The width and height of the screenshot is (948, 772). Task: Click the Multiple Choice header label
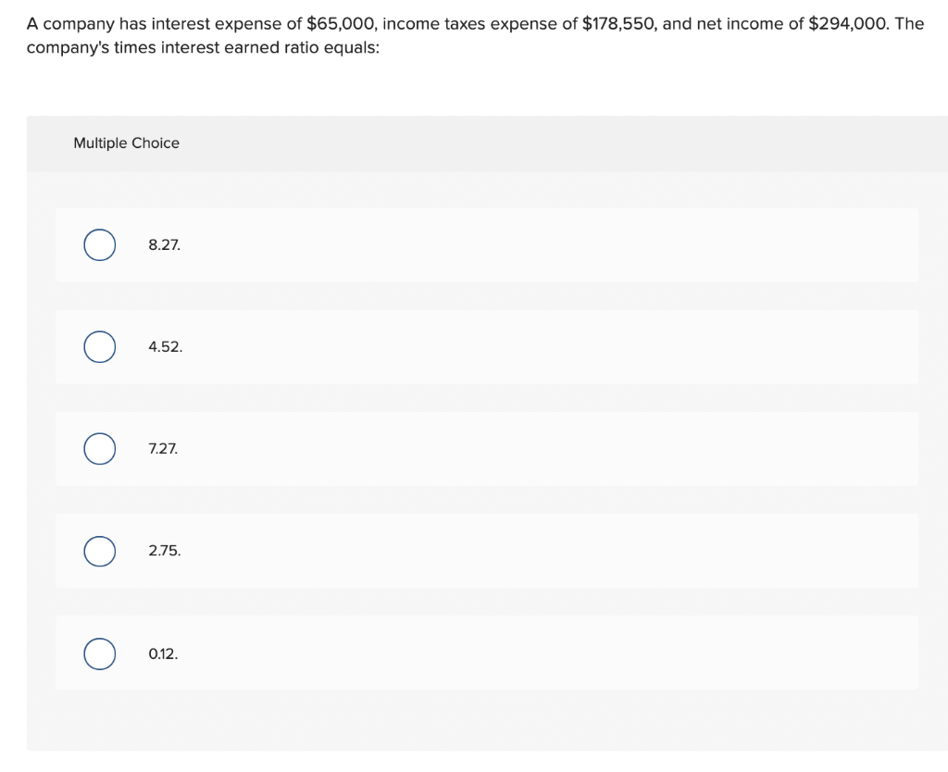click(x=126, y=143)
